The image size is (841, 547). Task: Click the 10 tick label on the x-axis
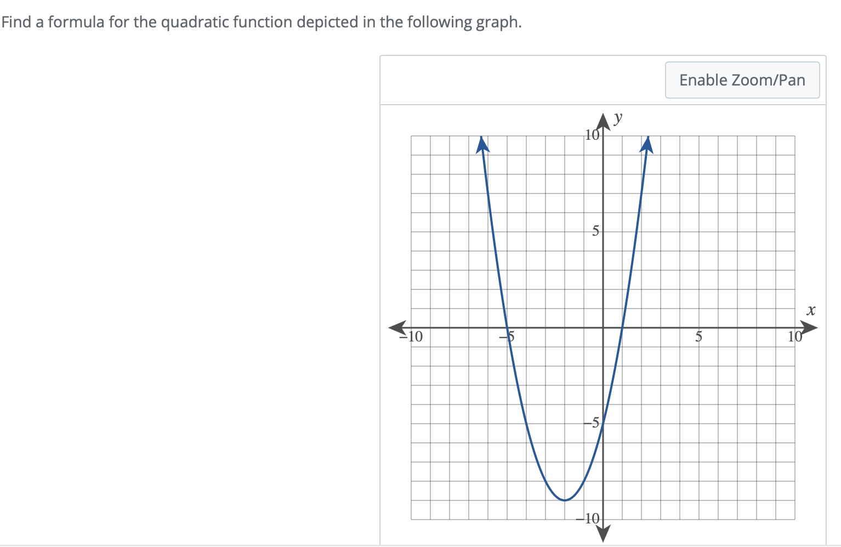pos(794,337)
